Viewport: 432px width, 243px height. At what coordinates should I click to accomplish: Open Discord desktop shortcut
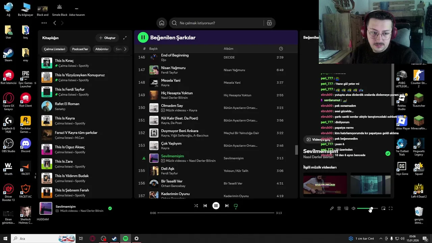[x=26, y=146]
